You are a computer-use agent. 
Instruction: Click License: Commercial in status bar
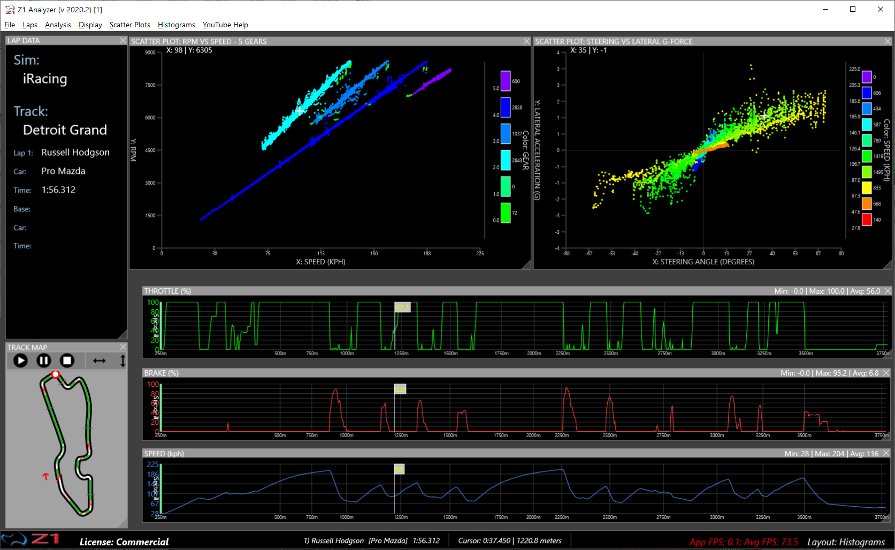pos(124,542)
